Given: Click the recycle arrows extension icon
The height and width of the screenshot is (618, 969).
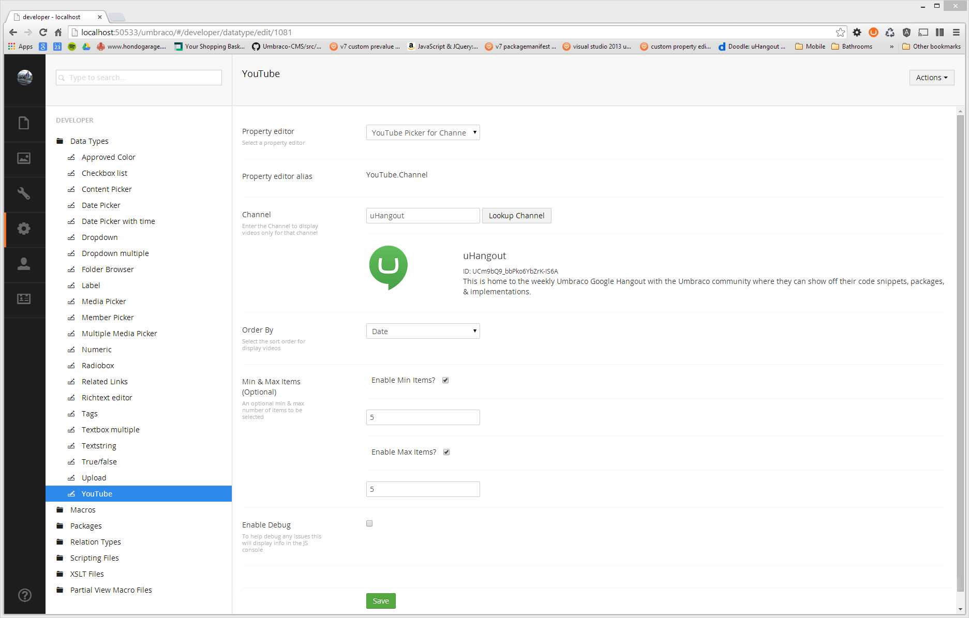Looking at the screenshot, I should pos(890,32).
